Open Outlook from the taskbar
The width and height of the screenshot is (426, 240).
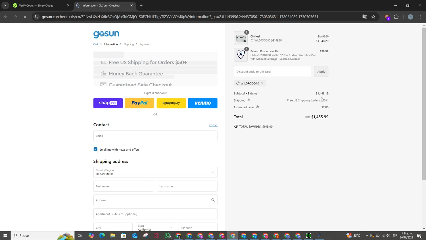coord(135,235)
